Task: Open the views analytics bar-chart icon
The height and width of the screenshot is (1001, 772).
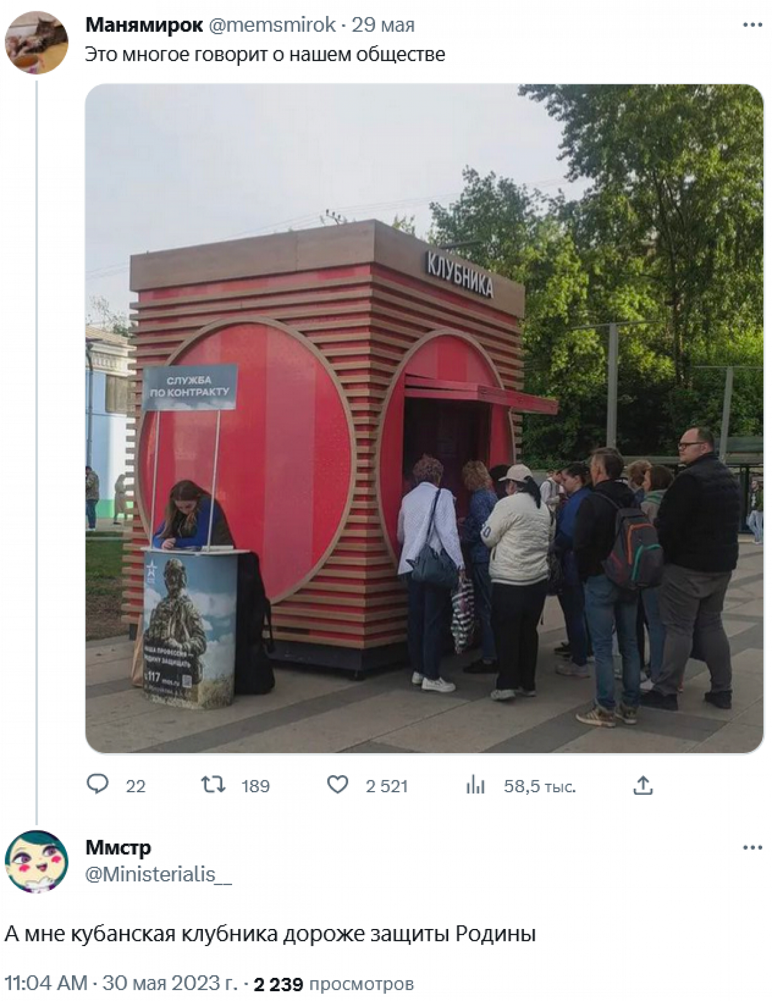Action: click(476, 785)
